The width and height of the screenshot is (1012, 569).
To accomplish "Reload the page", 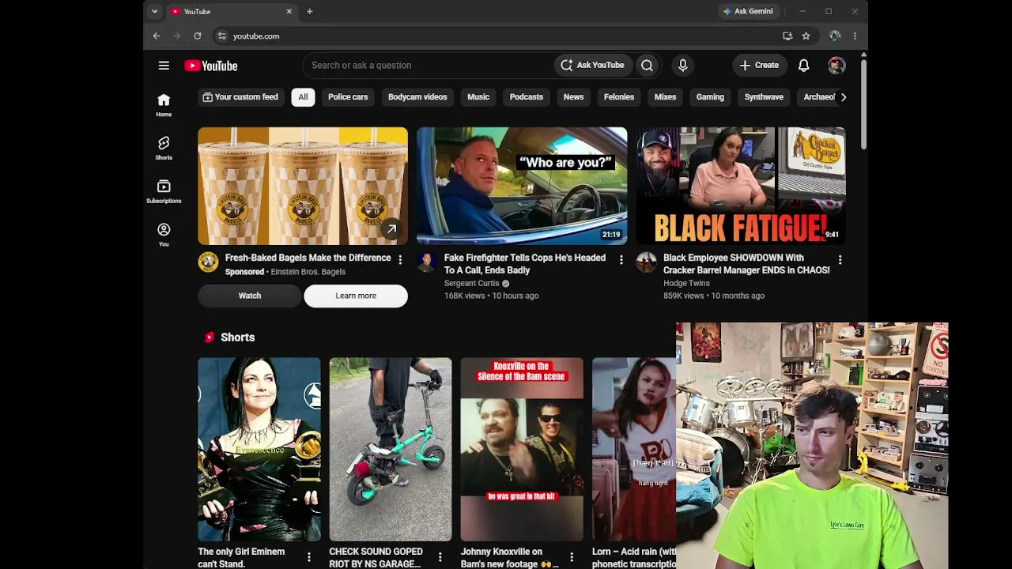I will pyautogui.click(x=198, y=36).
